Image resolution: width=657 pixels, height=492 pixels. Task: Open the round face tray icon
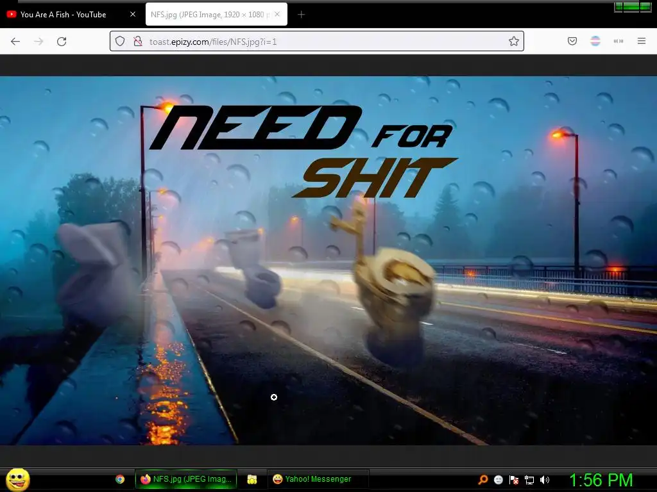pyautogui.click(x=498, y=480)
